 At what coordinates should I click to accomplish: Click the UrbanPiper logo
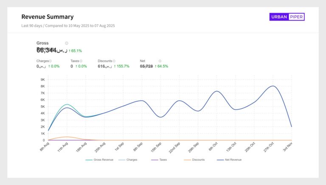click(x=287, y=17)
